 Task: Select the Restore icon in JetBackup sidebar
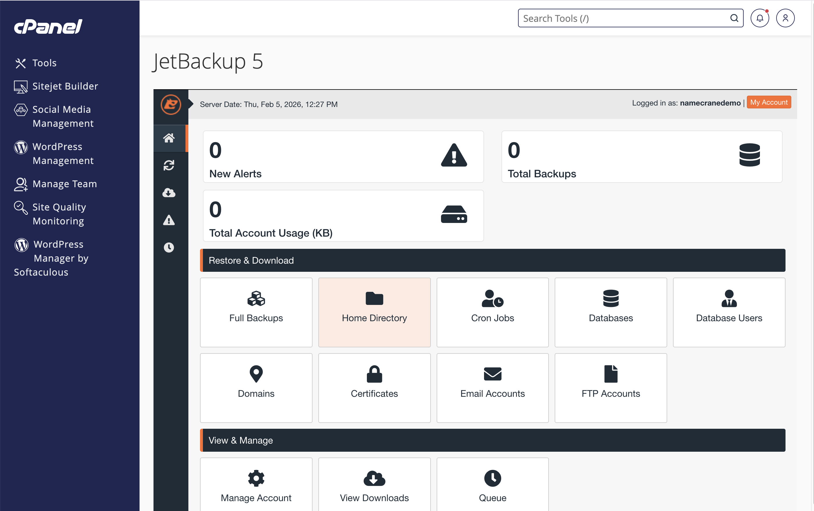[169, 165]
